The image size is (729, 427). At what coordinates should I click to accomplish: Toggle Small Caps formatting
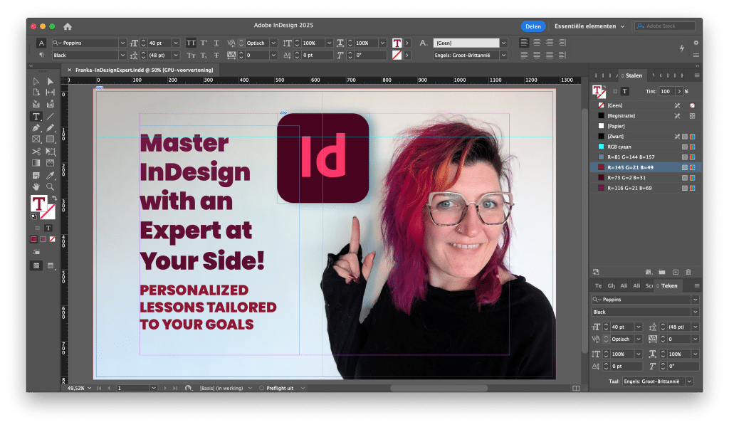pyautogui.click(x=191, y=56)
